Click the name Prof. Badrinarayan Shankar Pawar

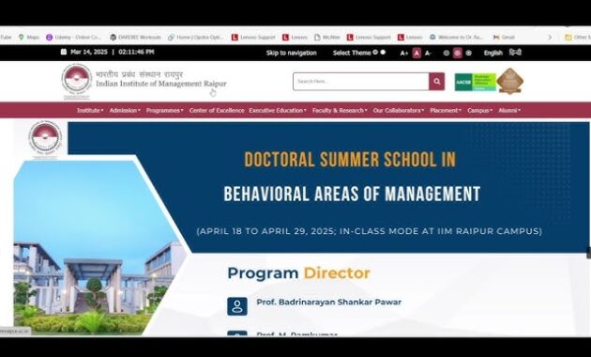[x=328, y=303]
